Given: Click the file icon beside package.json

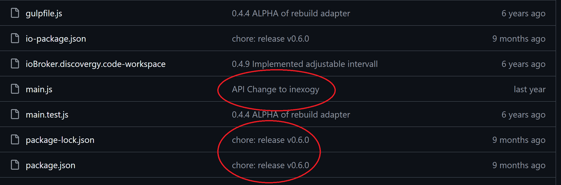Looking at the screenshot, I should click(15, 165).
